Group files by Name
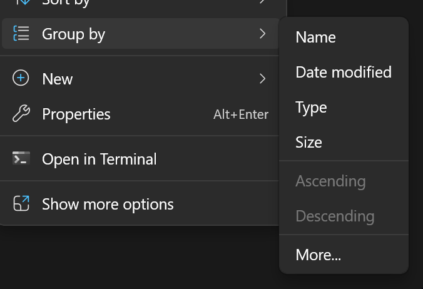The image size is (423, 289). tap(315, 38)
